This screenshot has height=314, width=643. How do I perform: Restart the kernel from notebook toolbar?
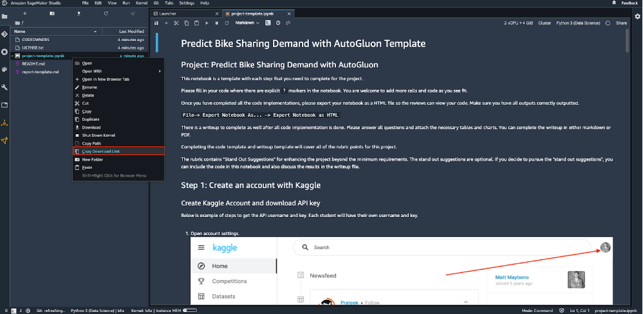click(227, 23)
